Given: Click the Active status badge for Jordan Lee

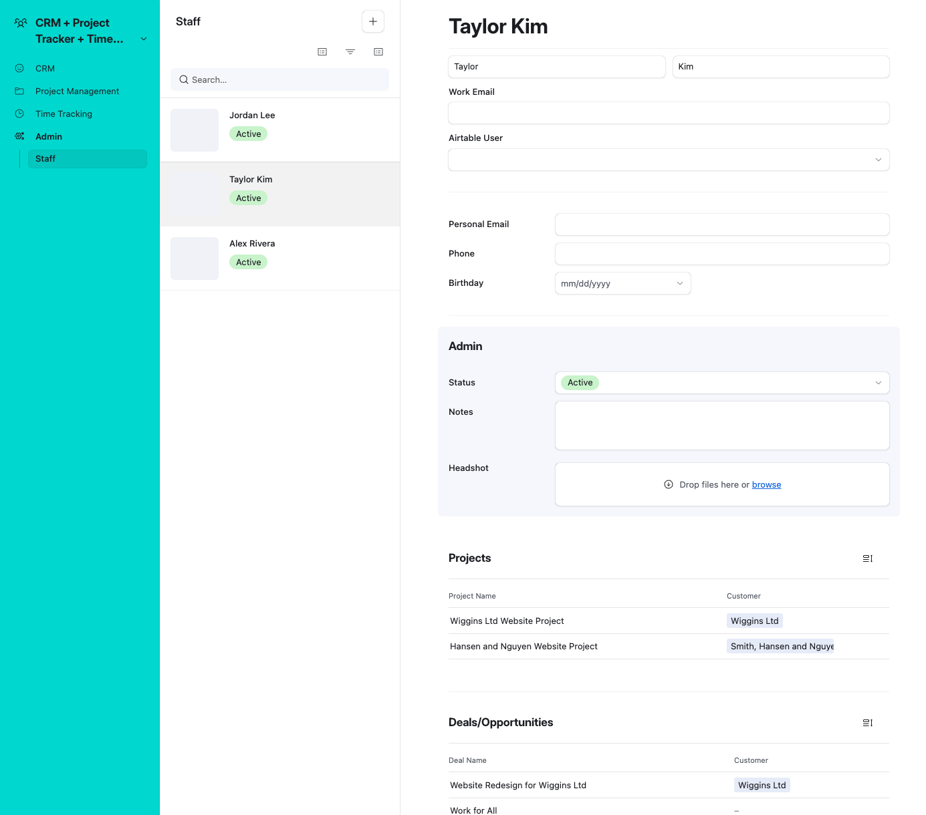Looking at the screenshot, I should click(248, 134).
